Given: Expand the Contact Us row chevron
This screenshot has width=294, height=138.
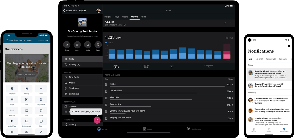Looking at the screenshot, I should [x=232, y=105].
